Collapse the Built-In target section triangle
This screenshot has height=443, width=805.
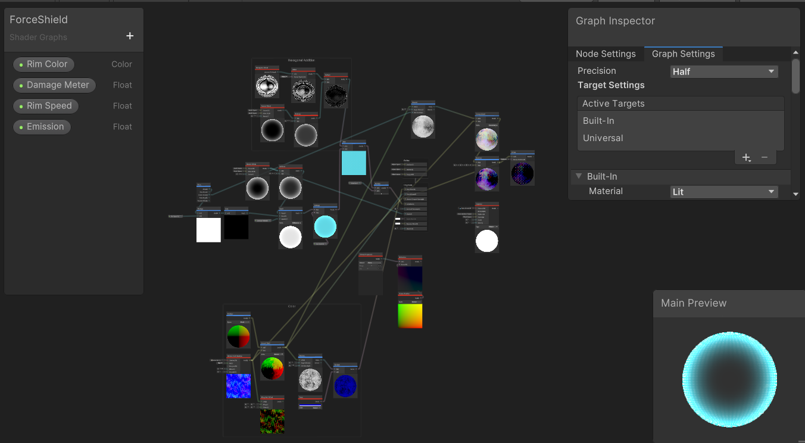tap(578, 176)
